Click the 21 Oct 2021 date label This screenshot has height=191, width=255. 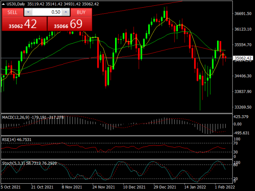[x=42, y=187]
